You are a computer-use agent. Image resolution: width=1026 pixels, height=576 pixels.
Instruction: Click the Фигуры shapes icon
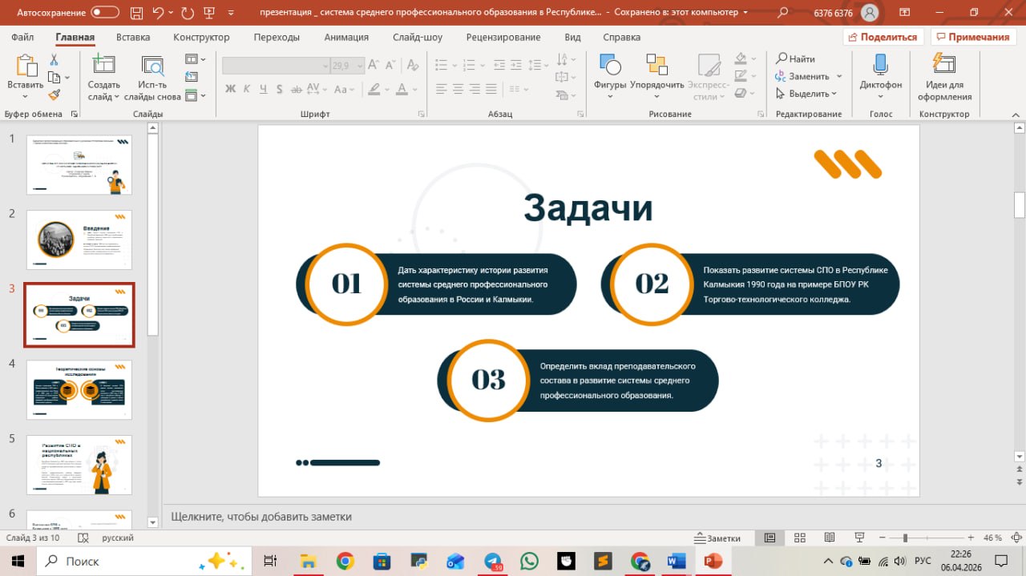[x=610, y=65]
